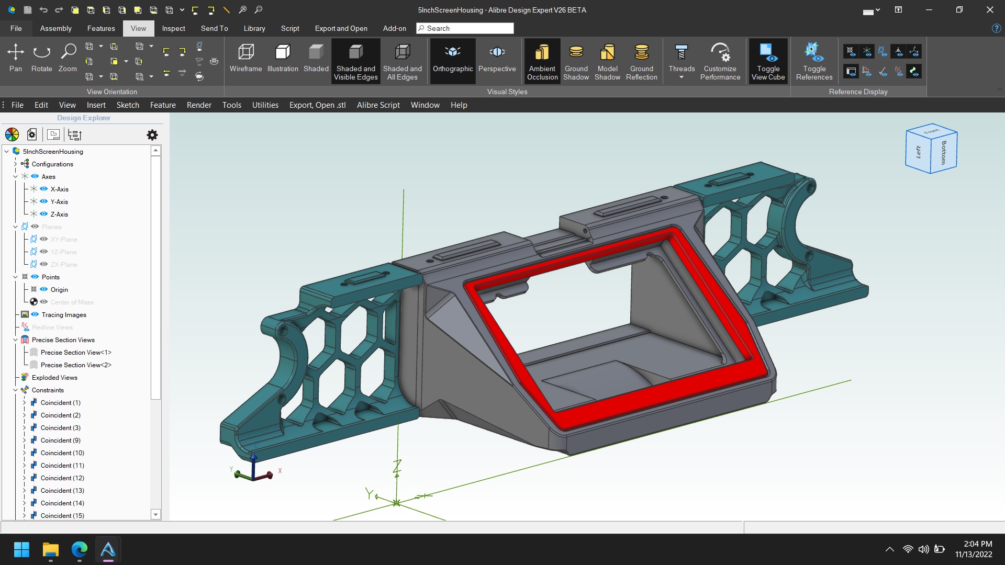Screen dimensions: 1005x565
Task: Click the undo arrow in title bar
Action: click(x=43, y=10)
